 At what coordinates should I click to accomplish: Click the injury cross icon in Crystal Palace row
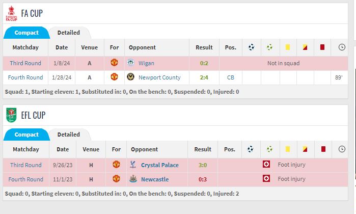pyautogui.click(x=266, y=165)
